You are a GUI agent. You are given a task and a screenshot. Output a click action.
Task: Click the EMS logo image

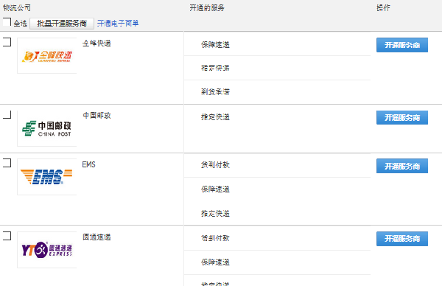[47, 177]
